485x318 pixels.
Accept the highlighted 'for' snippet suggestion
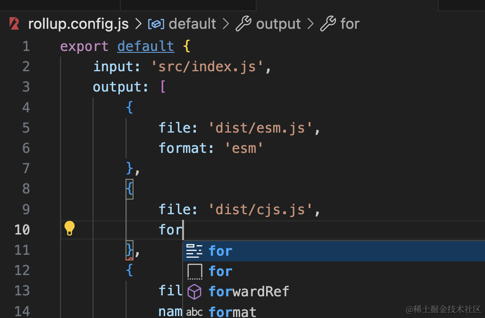(x=220, y=251)
